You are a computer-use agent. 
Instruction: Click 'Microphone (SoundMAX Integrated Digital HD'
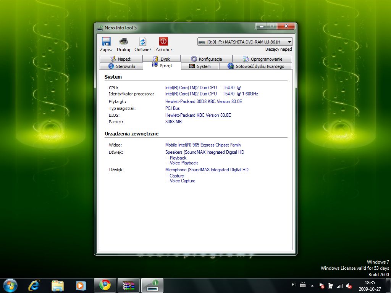[207, 170]
